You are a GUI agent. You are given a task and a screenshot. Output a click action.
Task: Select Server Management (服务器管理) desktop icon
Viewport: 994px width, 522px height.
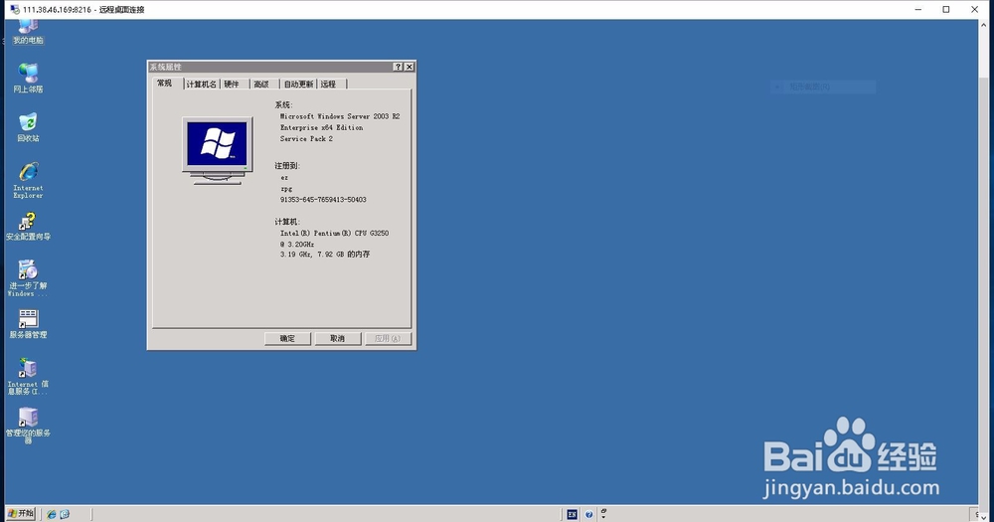point(28,323)
